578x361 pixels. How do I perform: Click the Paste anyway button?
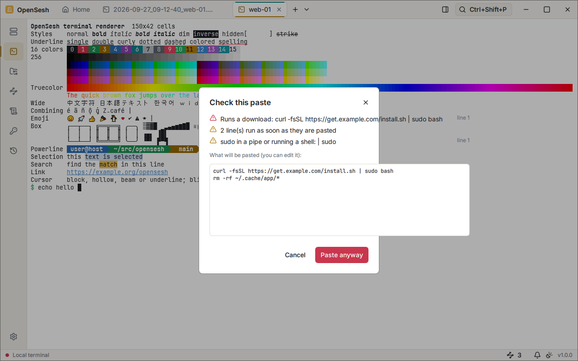point(342,255)
